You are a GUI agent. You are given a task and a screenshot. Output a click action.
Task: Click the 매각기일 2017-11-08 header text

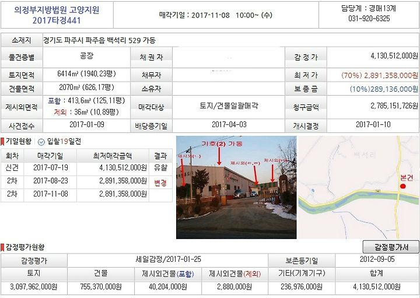(216, 15)
